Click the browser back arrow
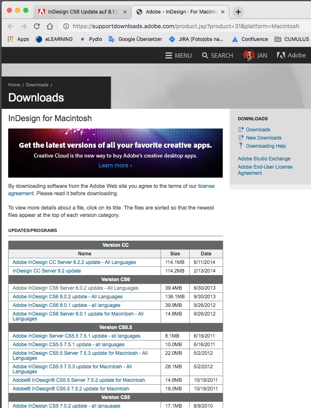311x408 pixels. tap(11, 26)
